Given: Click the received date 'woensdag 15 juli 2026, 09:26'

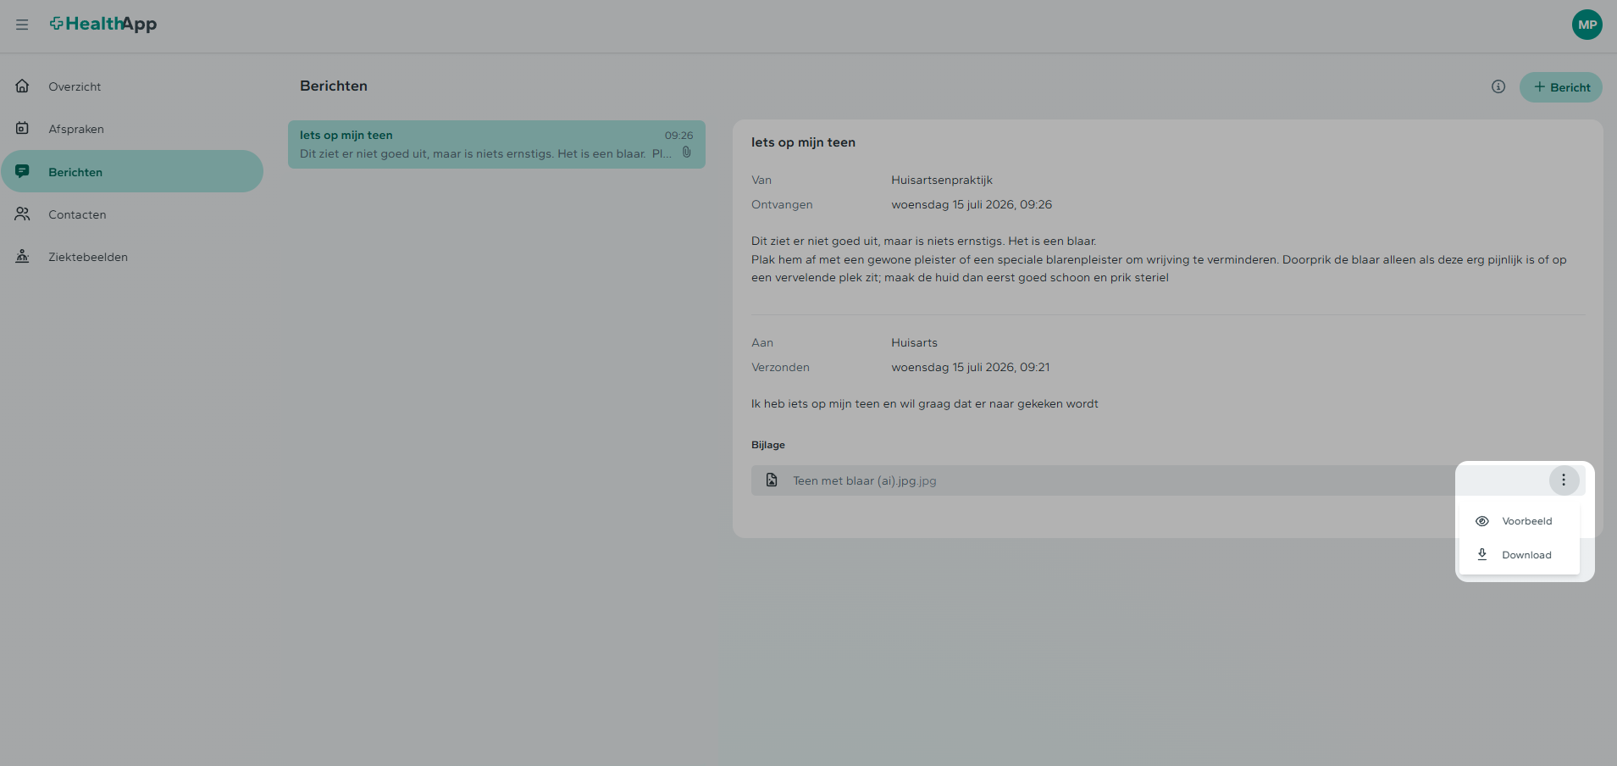Looking at the screenshot, I should tap(972, 204).
